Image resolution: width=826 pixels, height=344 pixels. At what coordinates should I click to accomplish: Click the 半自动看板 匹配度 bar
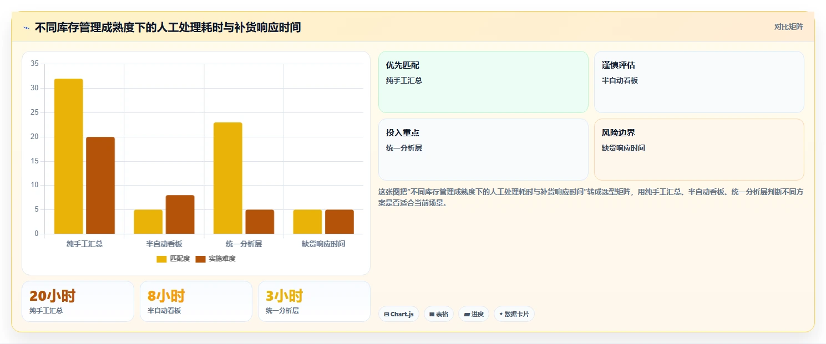(148, 222)
